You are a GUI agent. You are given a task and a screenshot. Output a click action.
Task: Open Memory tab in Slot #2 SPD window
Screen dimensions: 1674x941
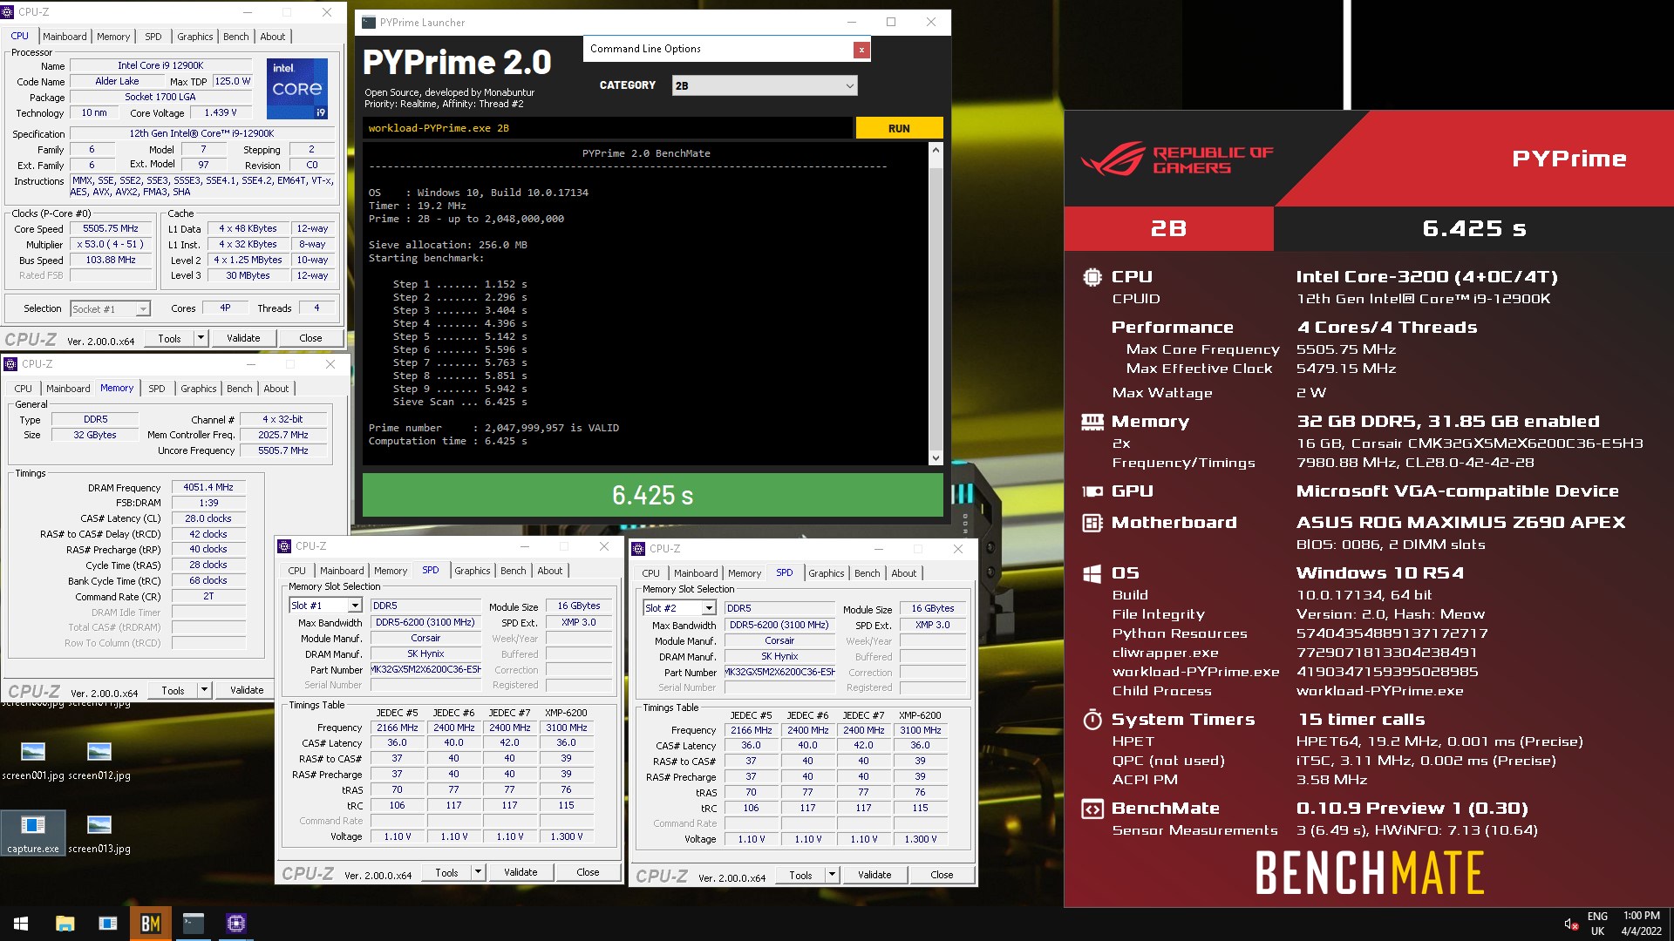click(745, 573)
